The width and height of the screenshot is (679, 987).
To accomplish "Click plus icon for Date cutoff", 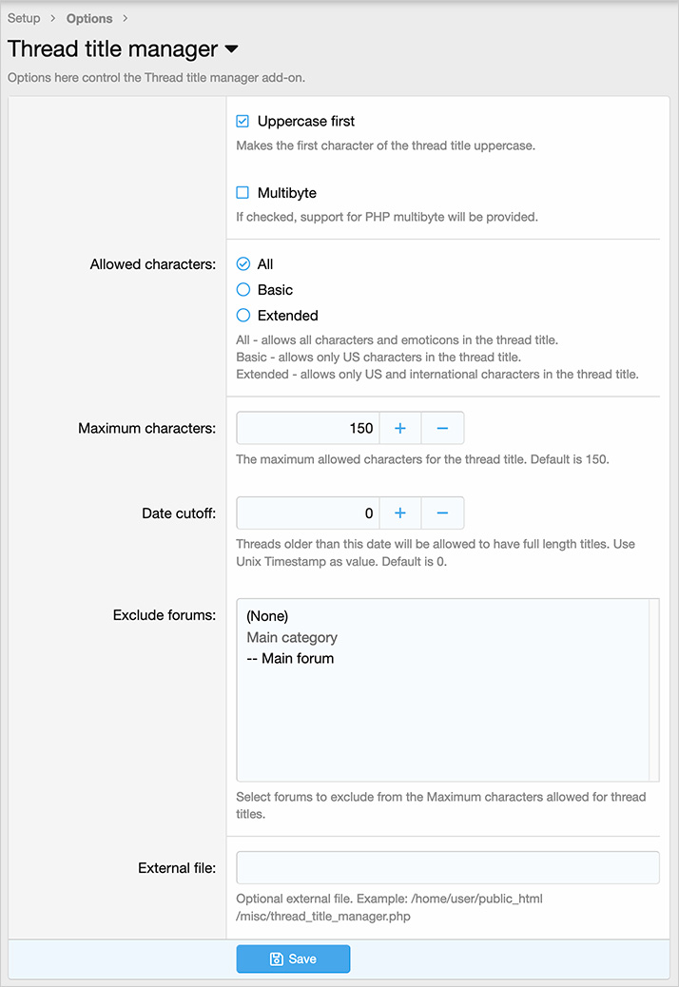I will 400,513.
